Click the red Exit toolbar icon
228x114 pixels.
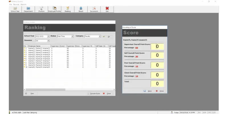click(x=107, y=9)
